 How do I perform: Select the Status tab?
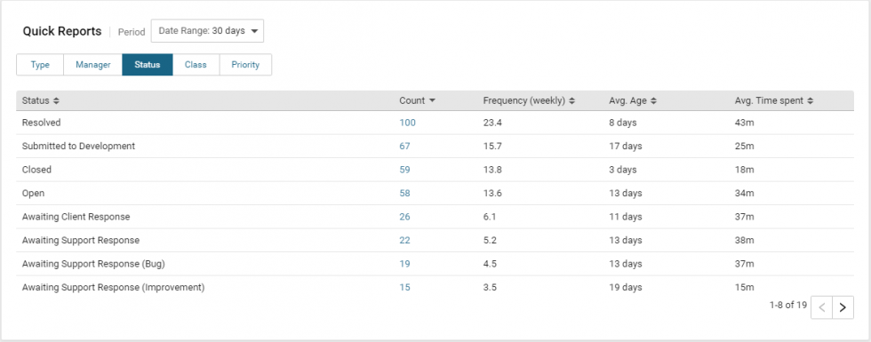148,64
